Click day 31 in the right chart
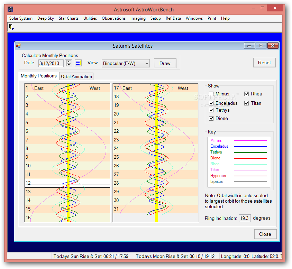This screenshot has height=269, width=292. (156, 209)
